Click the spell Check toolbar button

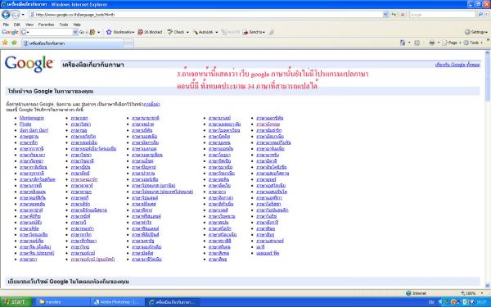click(176, 32)
